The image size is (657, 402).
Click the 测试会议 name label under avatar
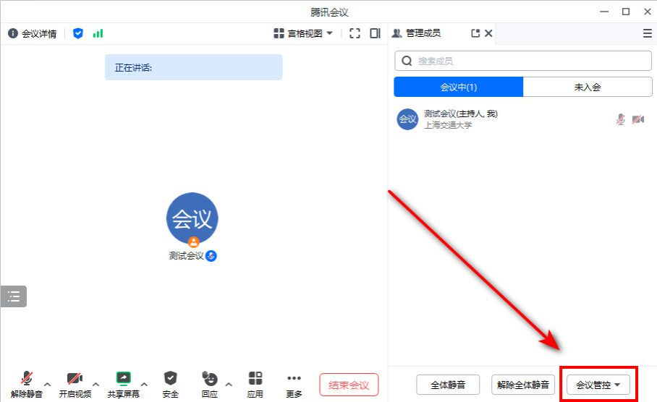187,255
